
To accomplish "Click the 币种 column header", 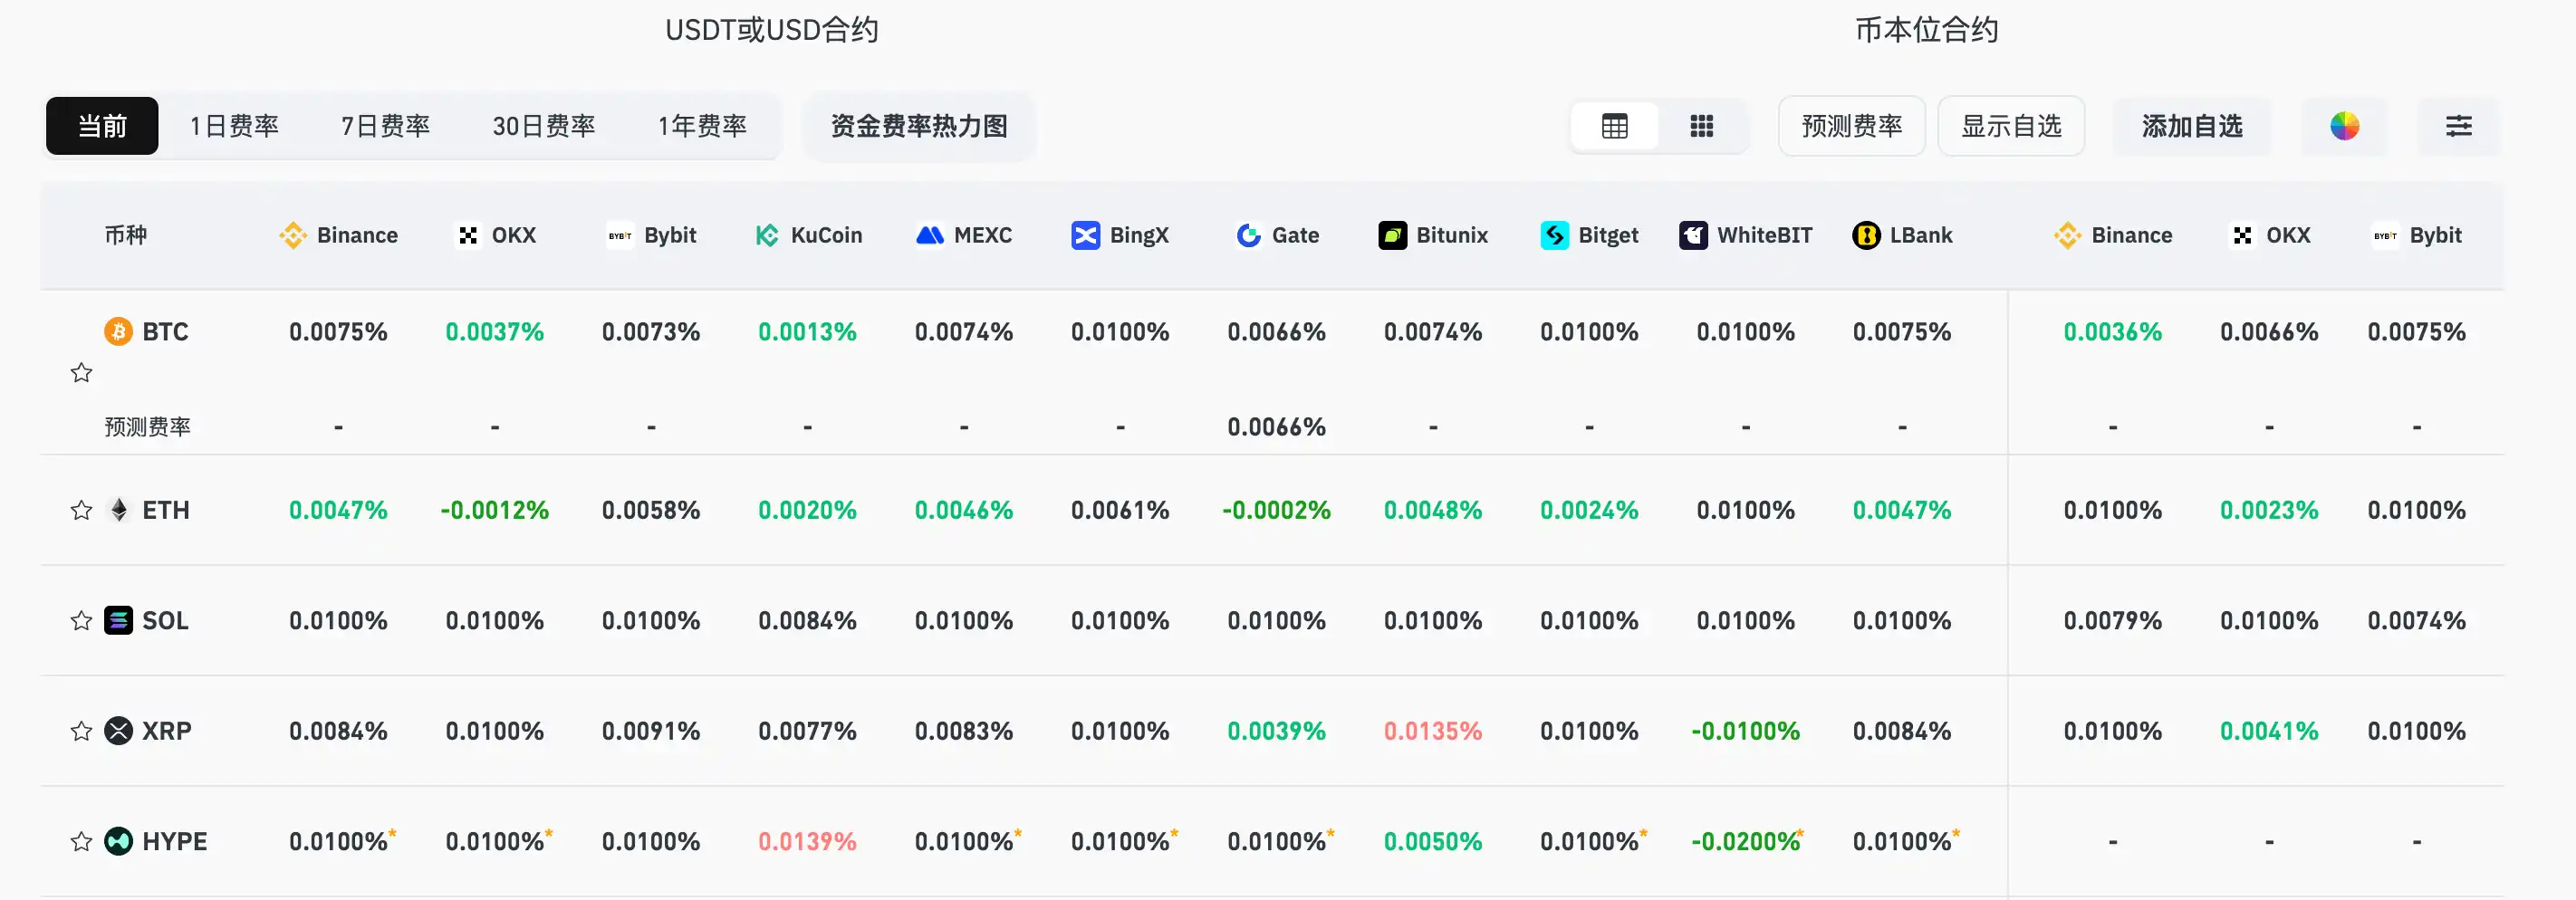I will tap(126, 235).
